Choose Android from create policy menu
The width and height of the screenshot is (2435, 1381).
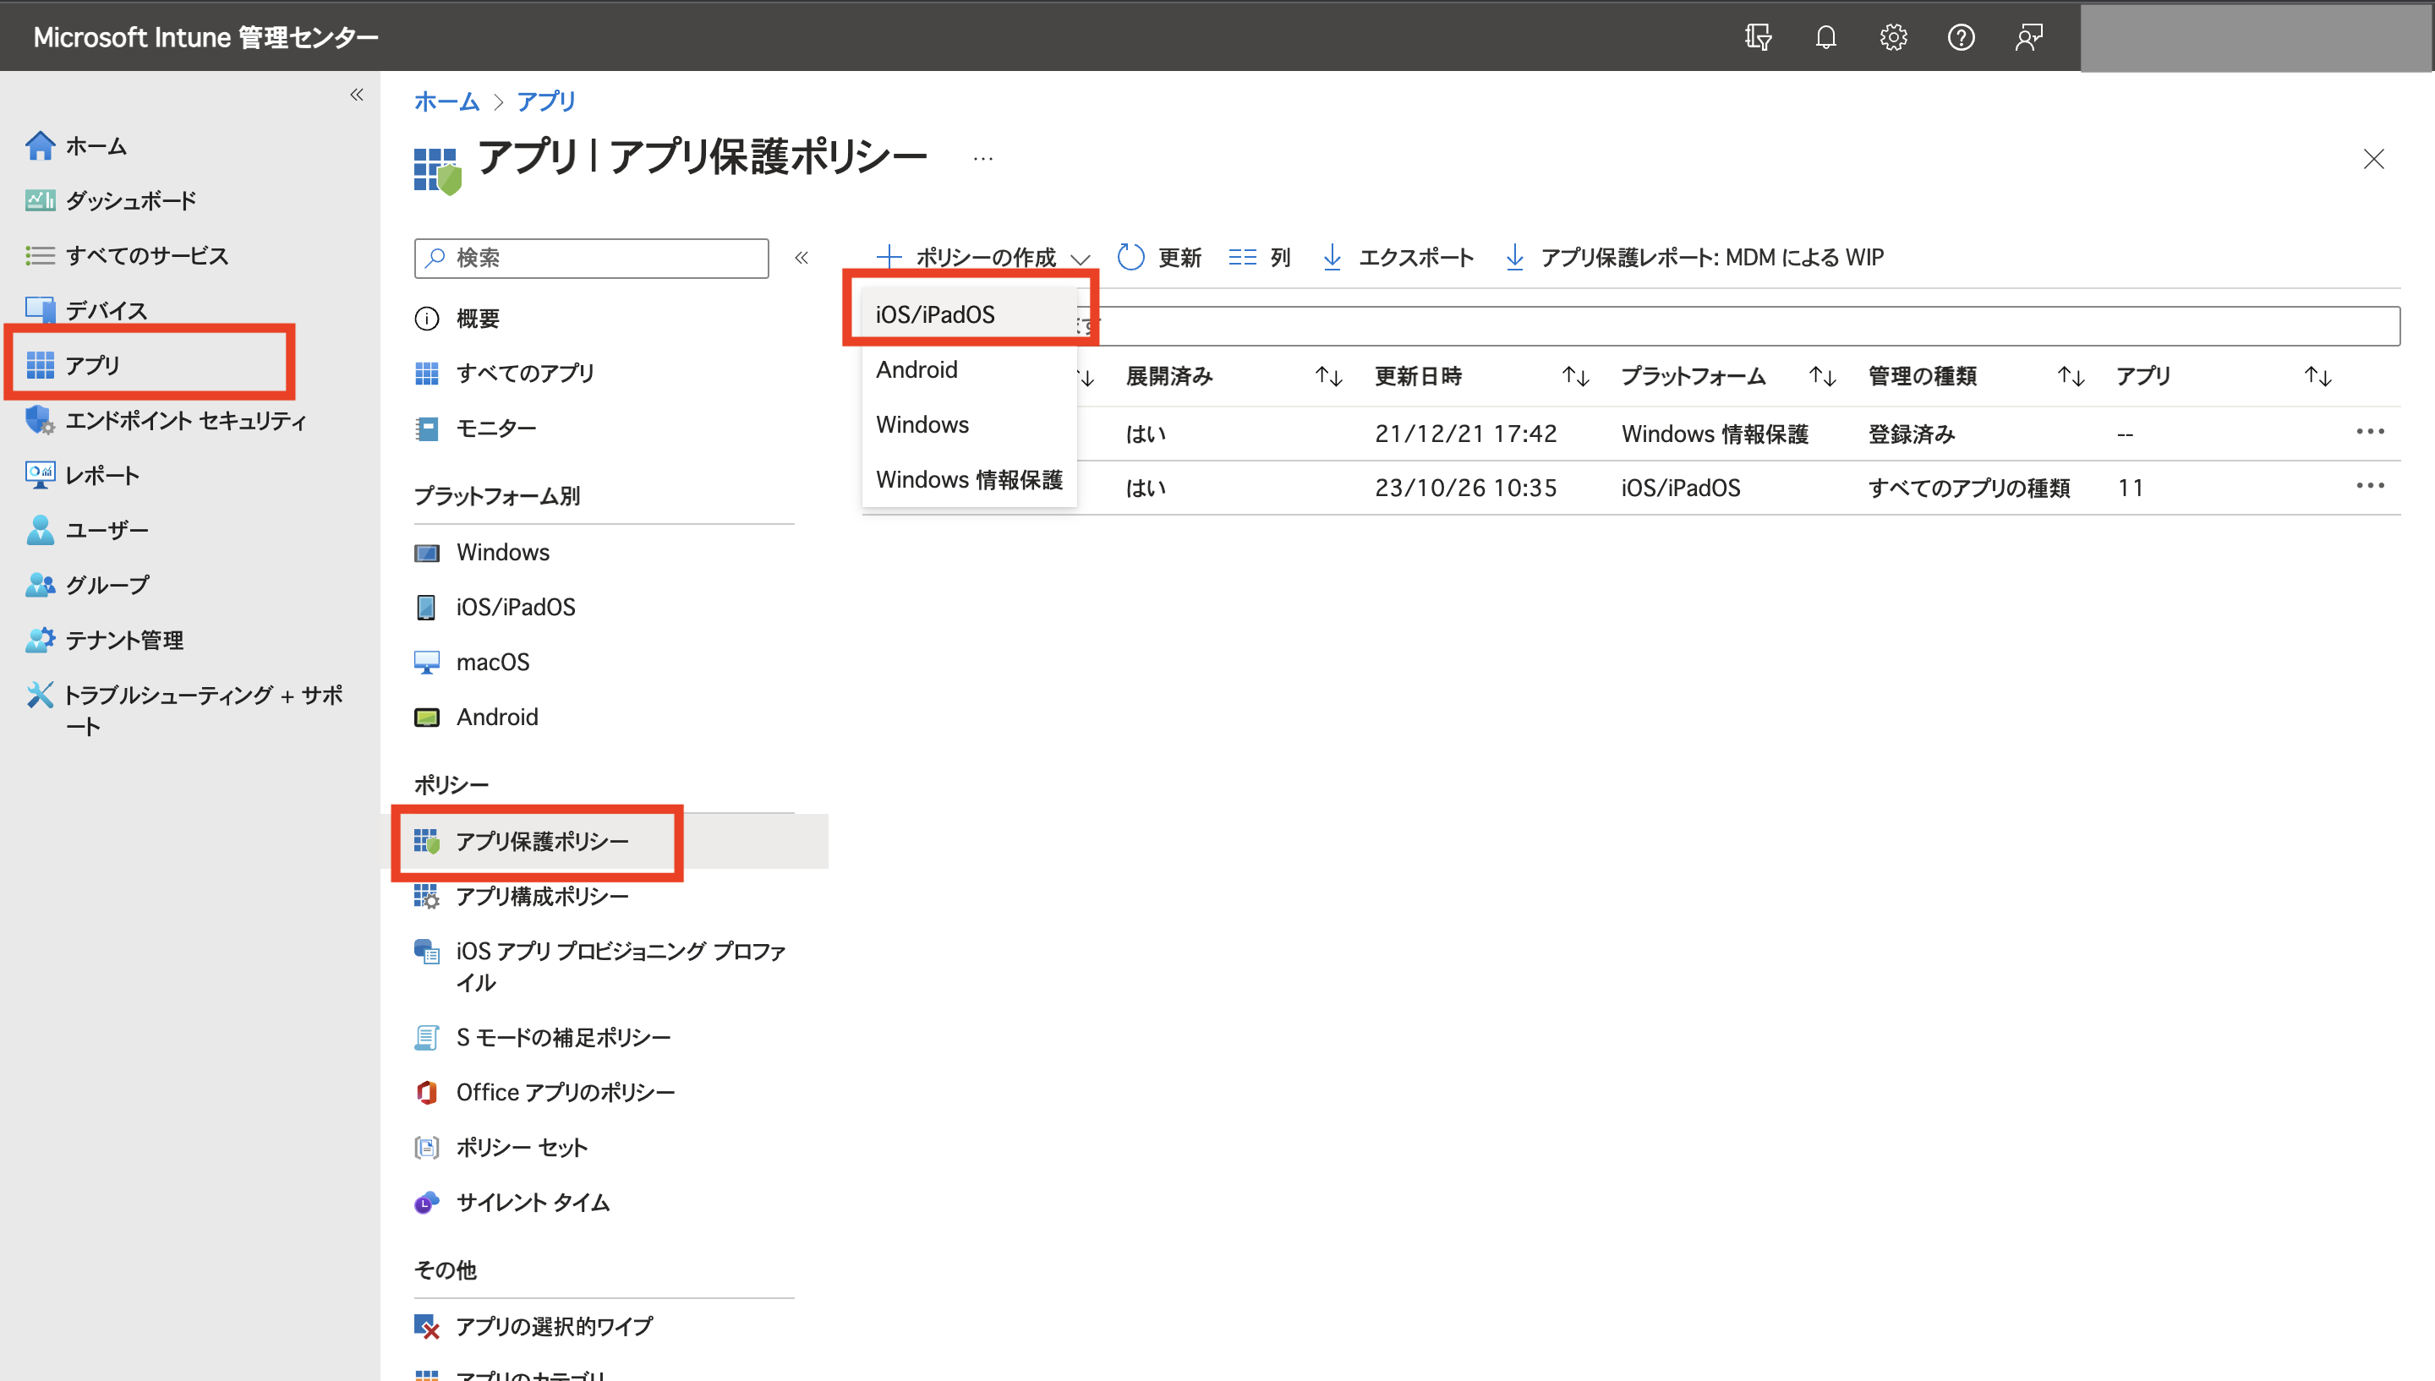pyautogui.click(x=968, y=370)
